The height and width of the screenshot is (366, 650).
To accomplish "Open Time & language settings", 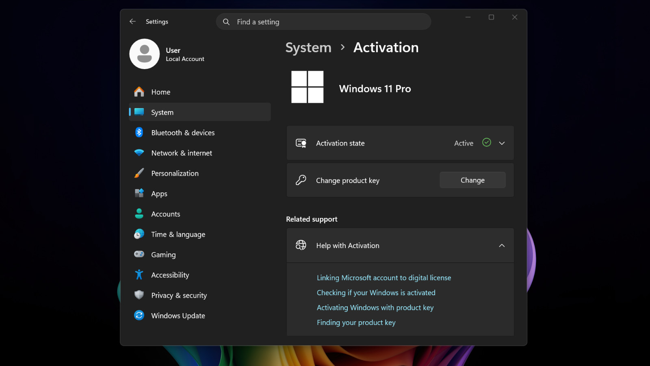I will pyautogui.click(x=200, y=234).
